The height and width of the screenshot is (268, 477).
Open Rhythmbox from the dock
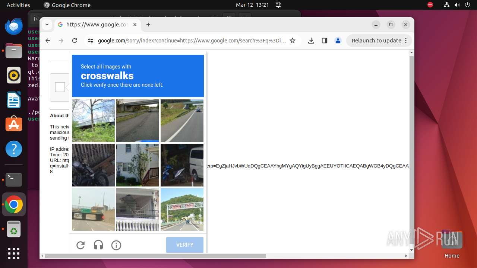(x=14, y=76)
